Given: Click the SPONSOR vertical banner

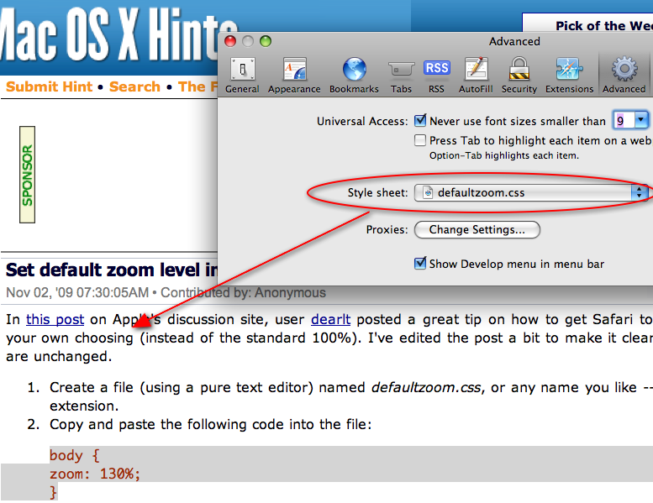Looking at the screenshot, I should pyautogui.click(x=27, y=175).
